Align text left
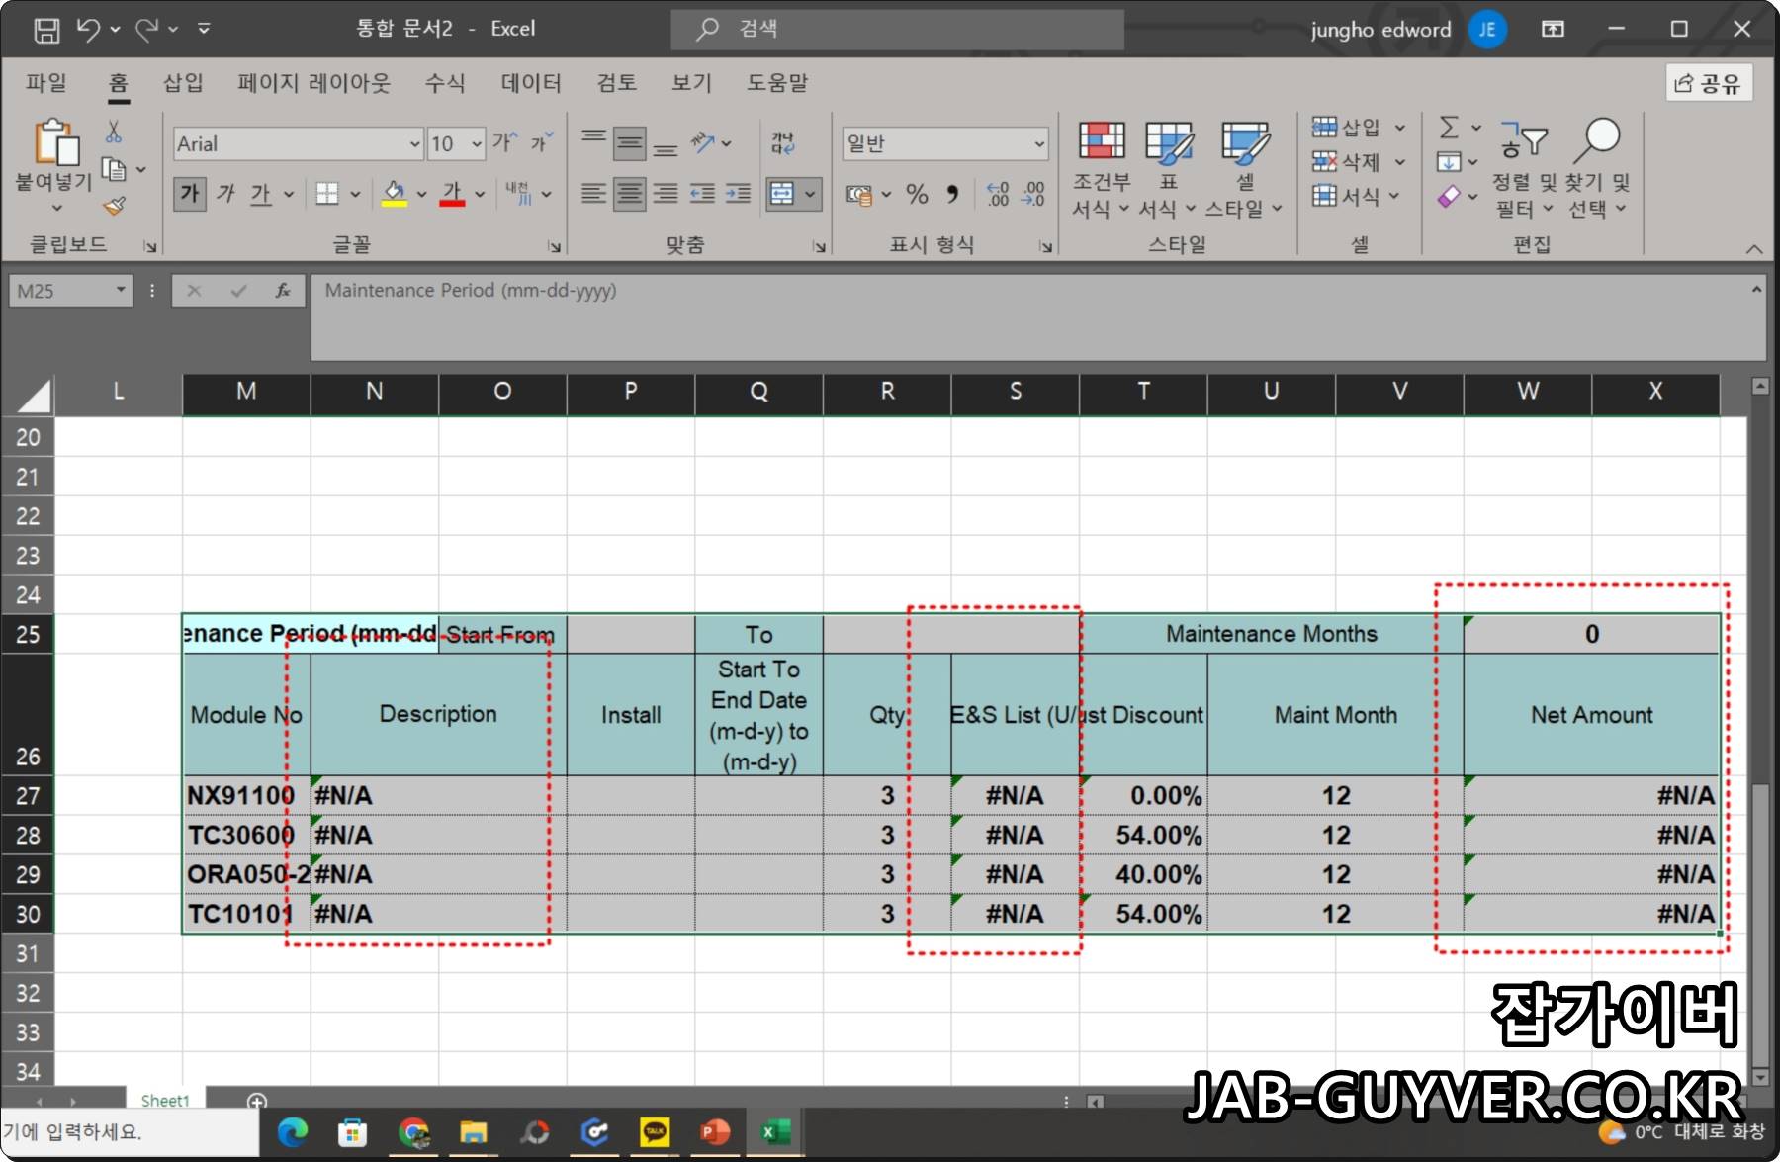The image size is (1780, 1162). (x=593, y=194)
